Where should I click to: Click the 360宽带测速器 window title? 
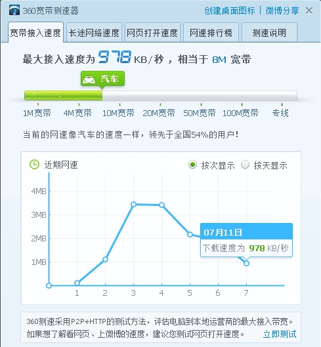tap(51, 10)
